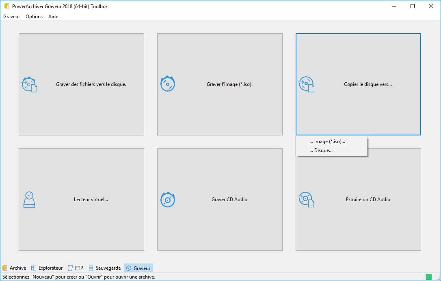This screenshot has height=281, width=441.
Task: Click the virtual drive icon
Action: (x=29, y=199)
